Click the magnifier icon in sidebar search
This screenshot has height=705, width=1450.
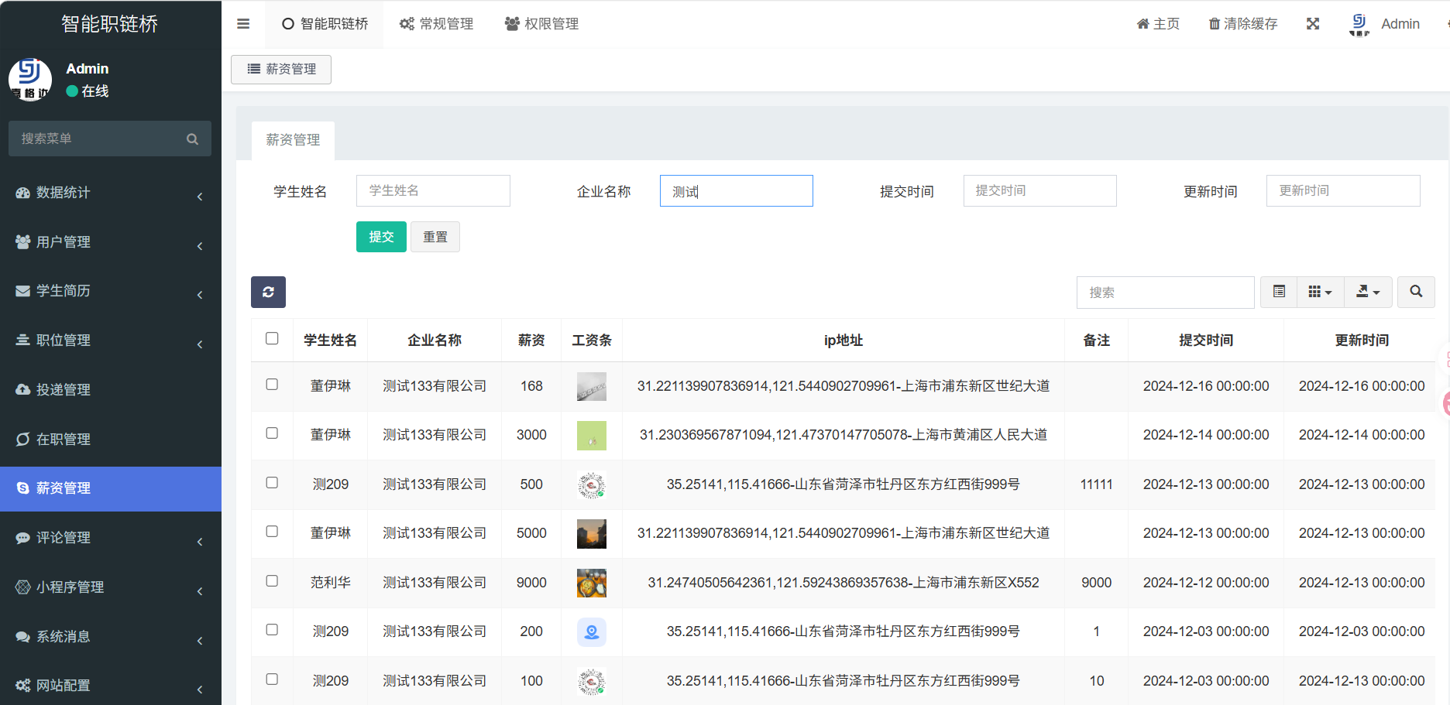(192, 139)
